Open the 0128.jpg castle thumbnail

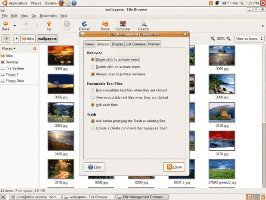click(x=222, y=112)
